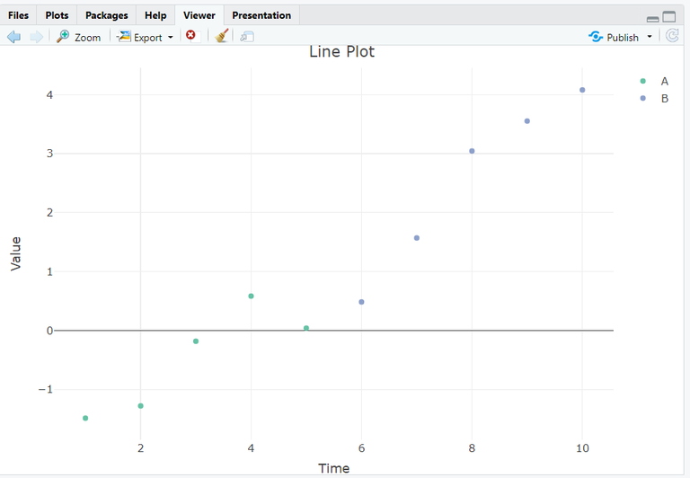Click the y-axis tick label '4'

(x=49, y=94)
